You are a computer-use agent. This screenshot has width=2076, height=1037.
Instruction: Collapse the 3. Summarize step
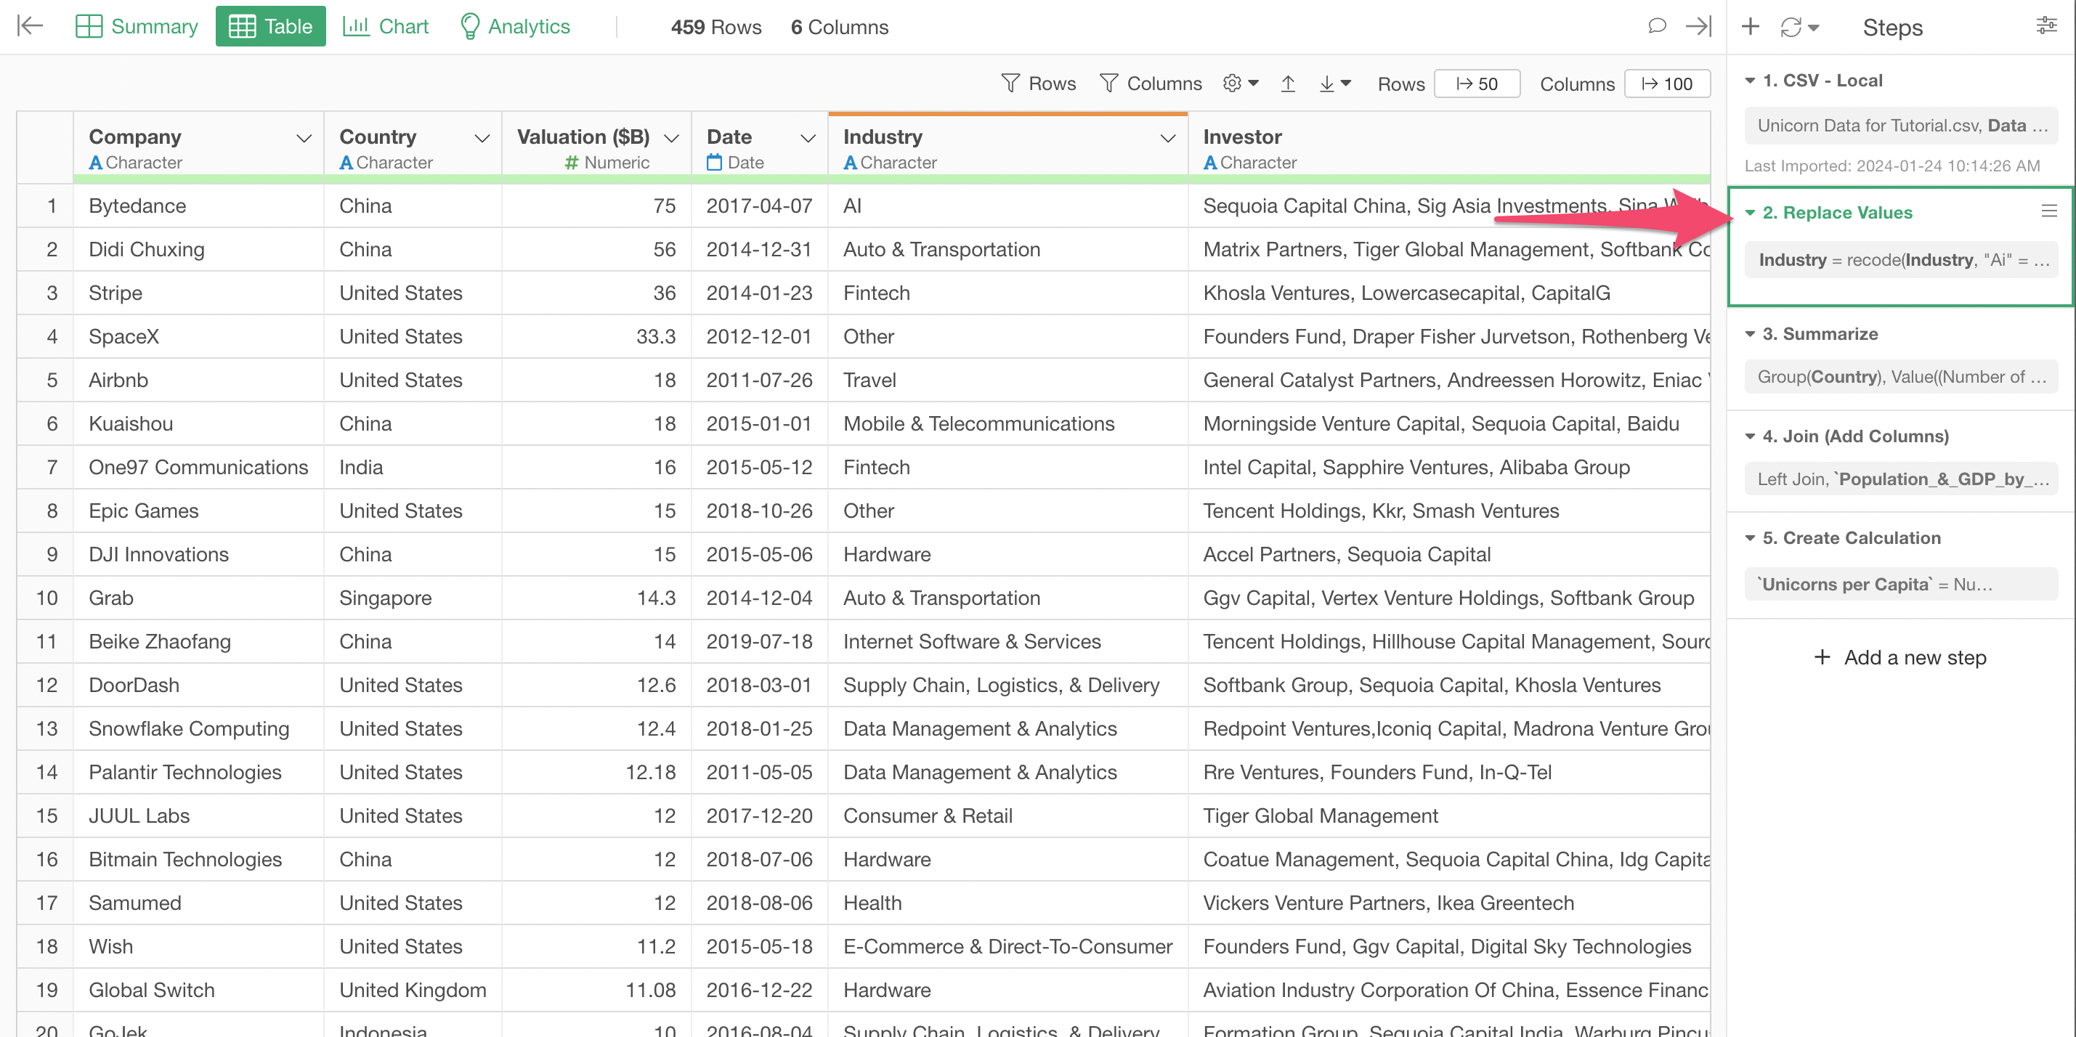pyautogui.click(x=1750, y=333)
